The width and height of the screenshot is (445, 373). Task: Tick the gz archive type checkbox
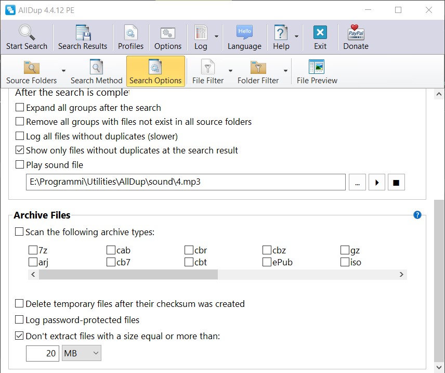click(345, 250)
